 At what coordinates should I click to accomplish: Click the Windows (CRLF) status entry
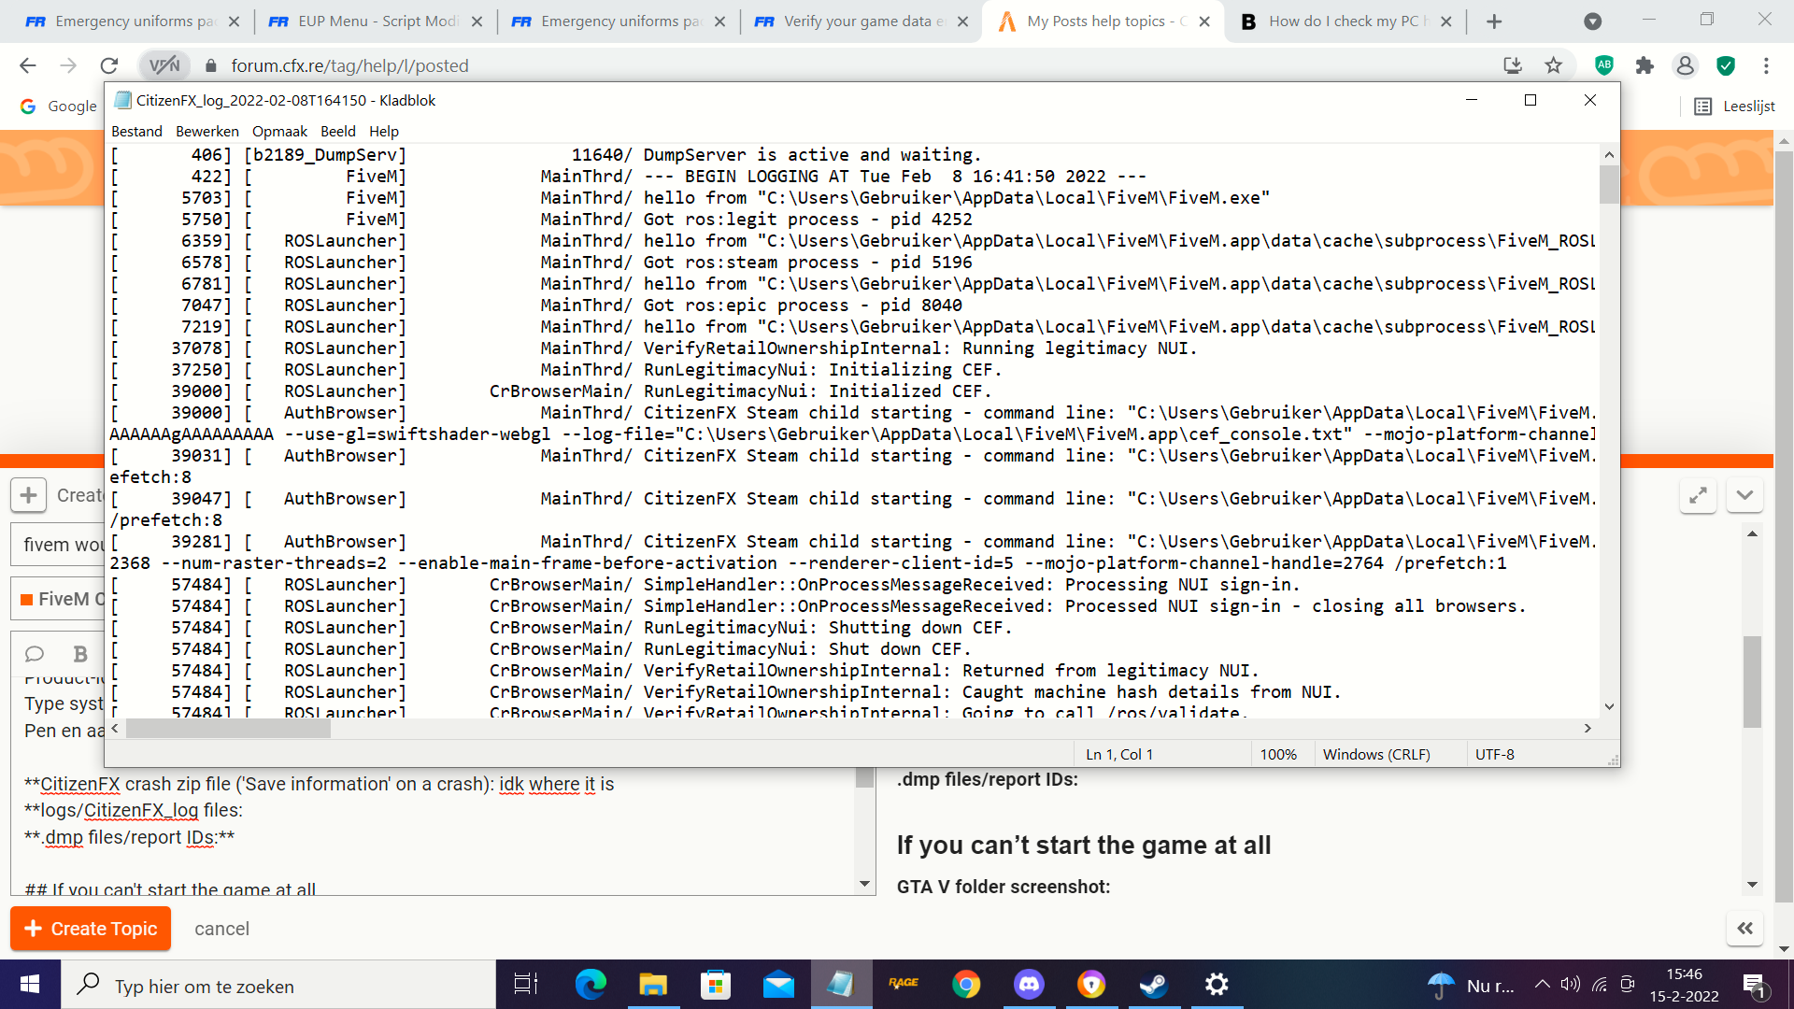pyautogui.click(x=1376, y=755)
